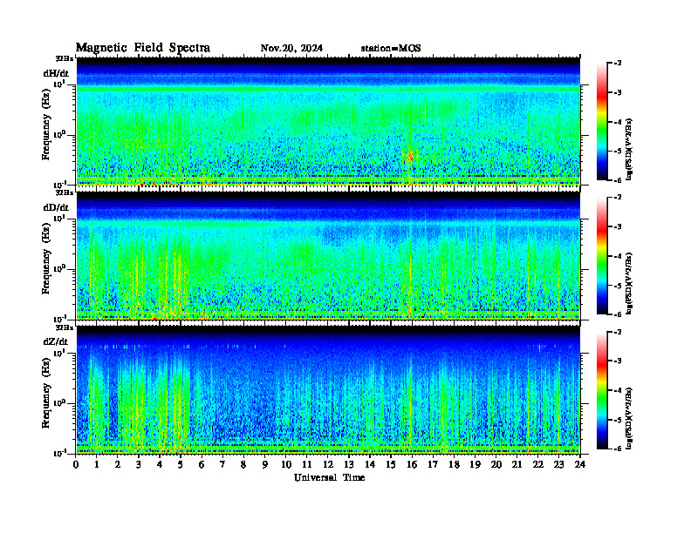691x533 pixels.
Task: Click hour 20 tick label on time axis
Action: click(496, 465)
